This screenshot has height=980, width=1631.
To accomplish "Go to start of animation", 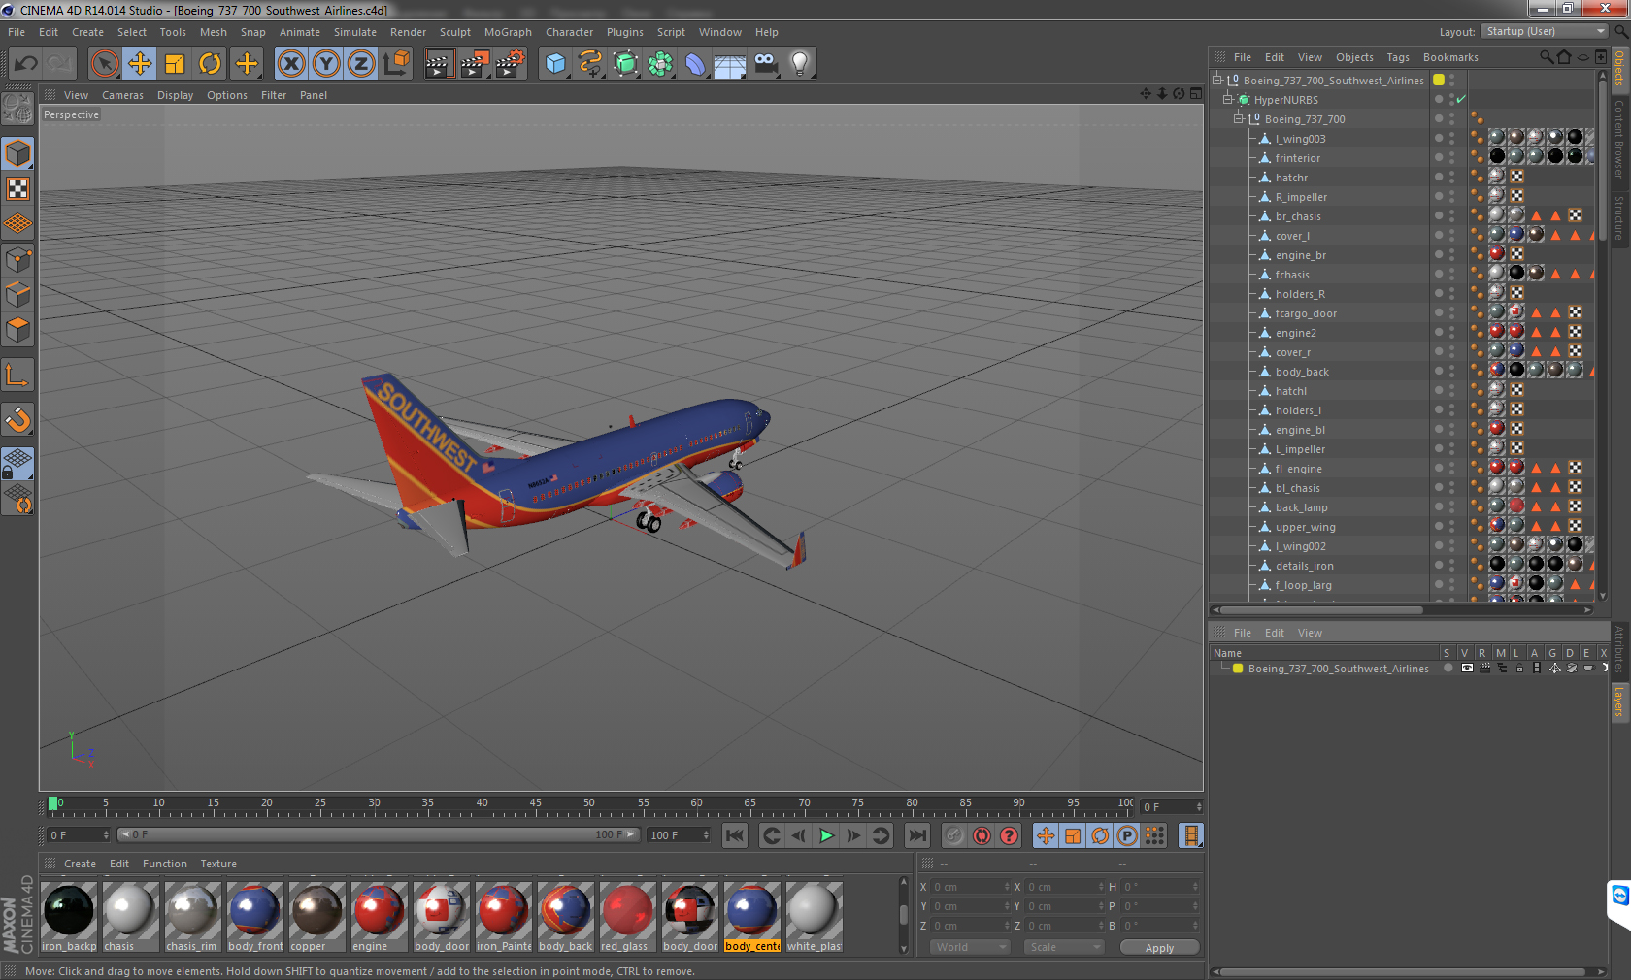I will tap(735, 835).
